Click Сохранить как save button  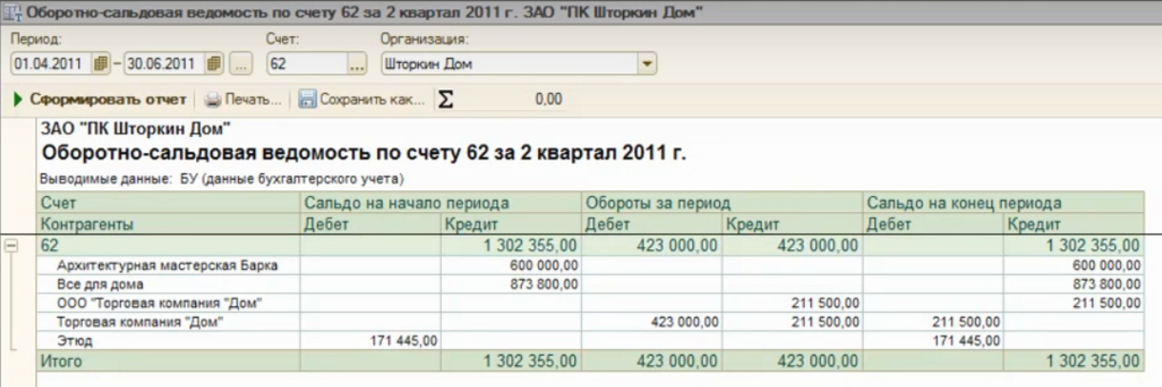362,99
